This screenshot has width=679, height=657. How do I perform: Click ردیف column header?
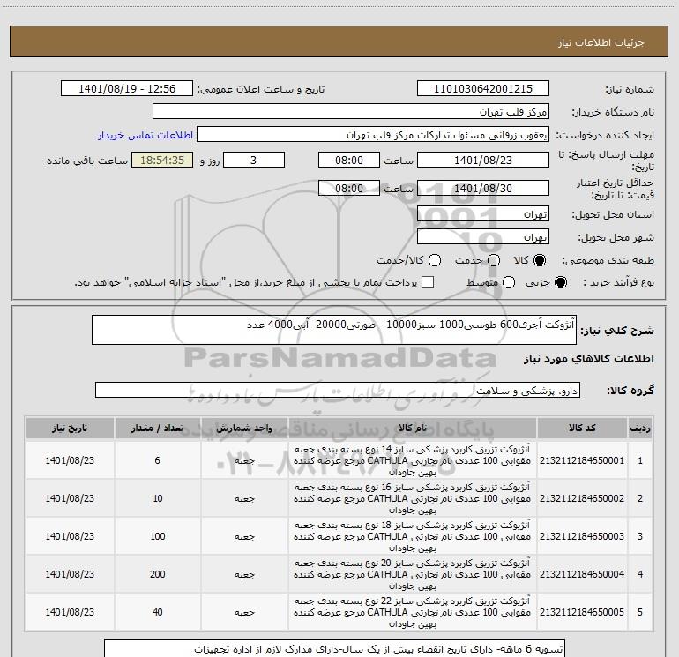point(640,429)
